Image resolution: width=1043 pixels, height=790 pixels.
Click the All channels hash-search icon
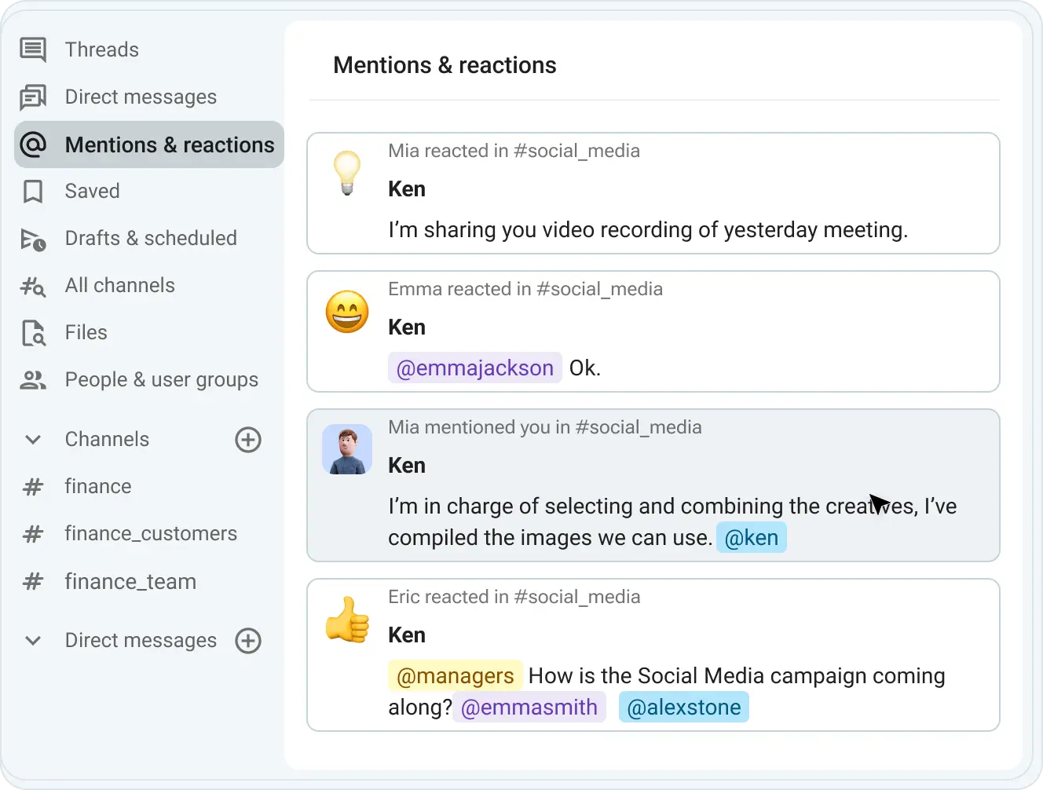coord(33,286)
